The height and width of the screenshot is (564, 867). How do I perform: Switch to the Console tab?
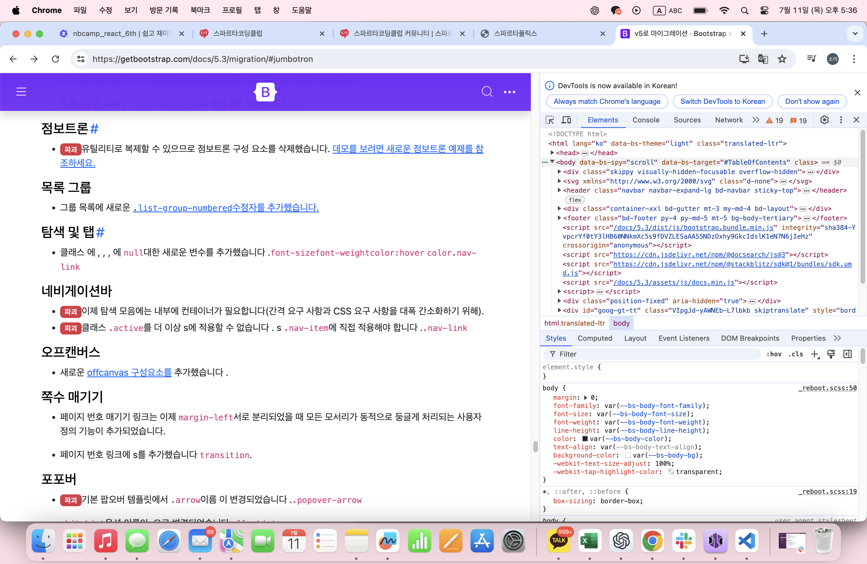tap(646, 120)
